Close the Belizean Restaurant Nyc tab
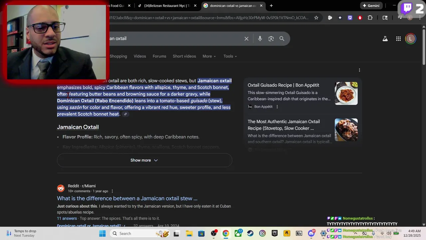 pos(195,6)
